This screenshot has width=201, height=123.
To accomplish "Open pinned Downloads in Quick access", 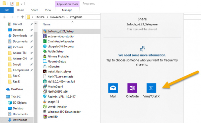I will pos(20,35).
